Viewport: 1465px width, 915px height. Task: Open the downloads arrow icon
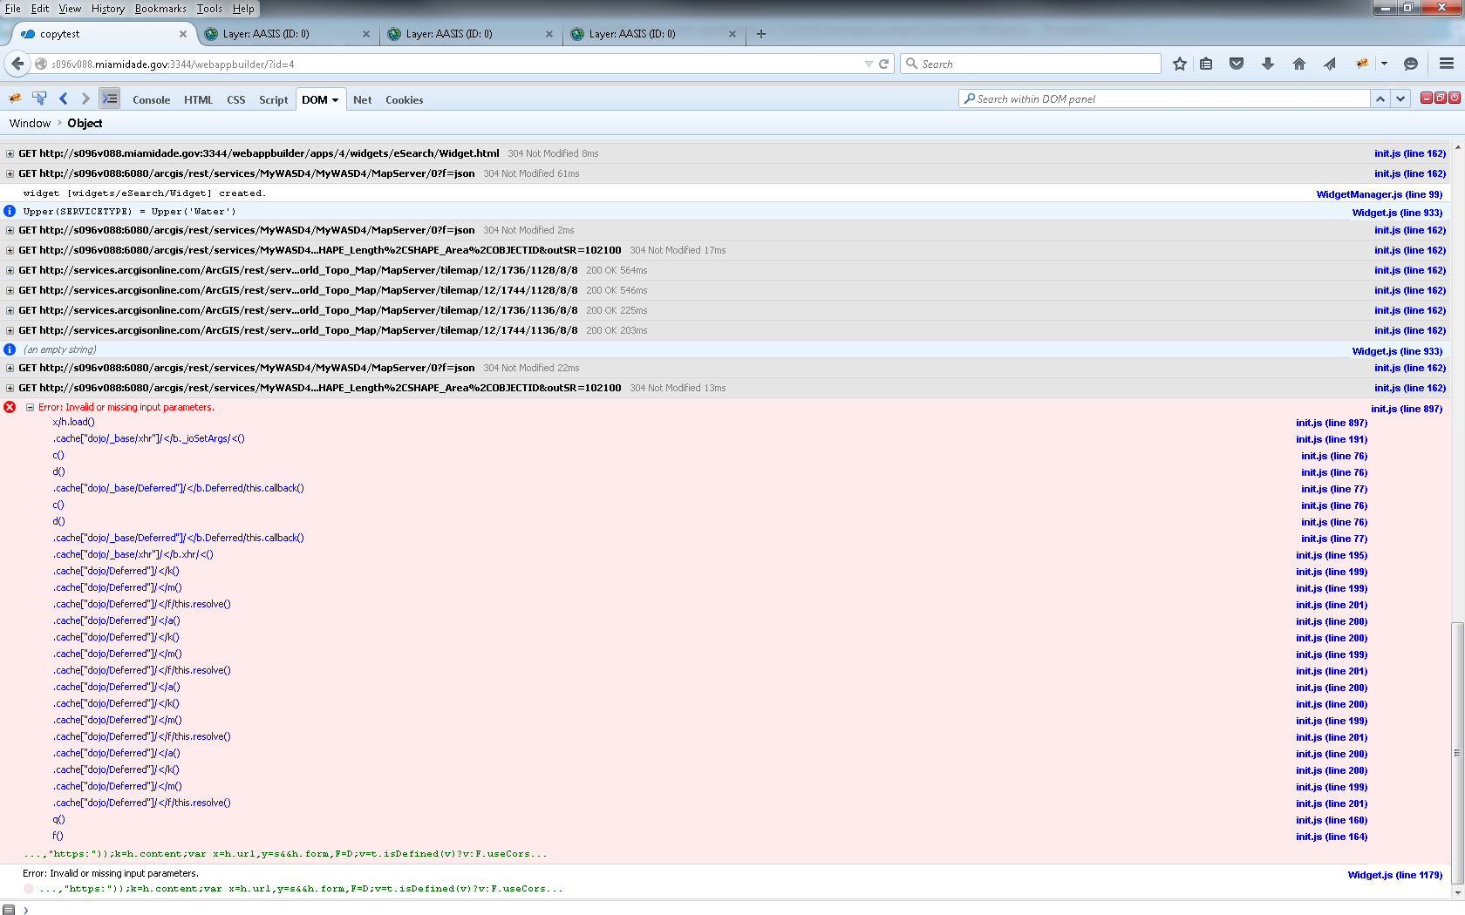point(1268,64)
